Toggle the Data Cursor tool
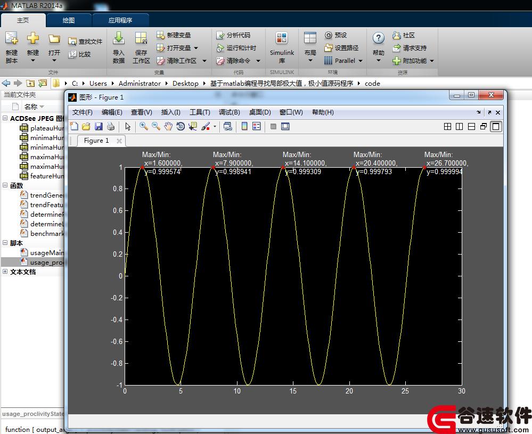Viewport: 532px width, 434px height. click(x=193, y=127)
